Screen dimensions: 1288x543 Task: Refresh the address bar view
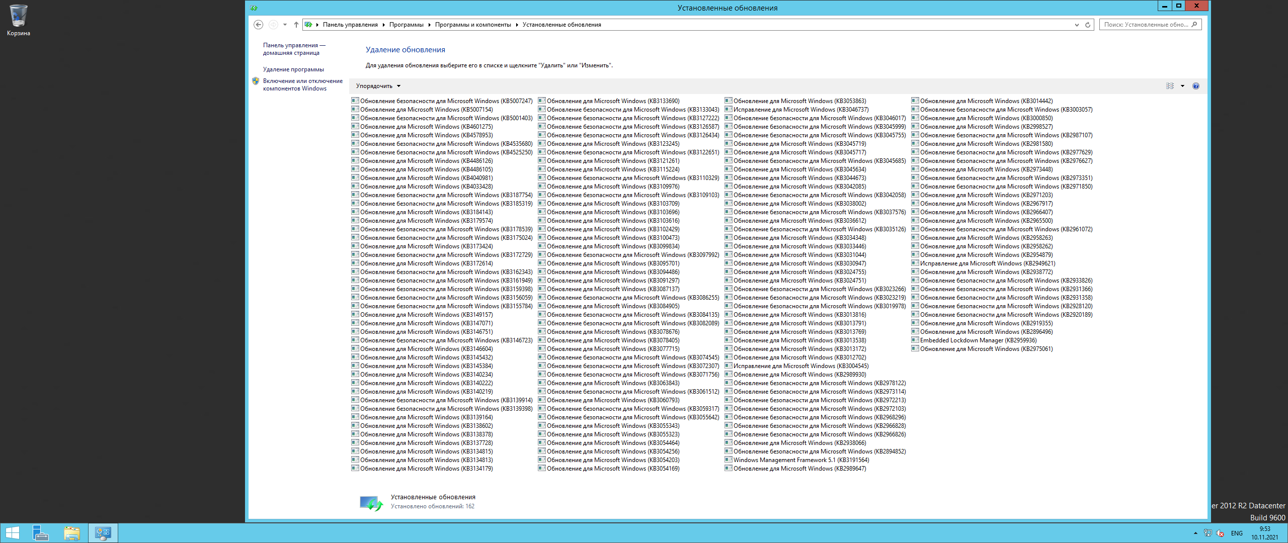pos(1088,25)
